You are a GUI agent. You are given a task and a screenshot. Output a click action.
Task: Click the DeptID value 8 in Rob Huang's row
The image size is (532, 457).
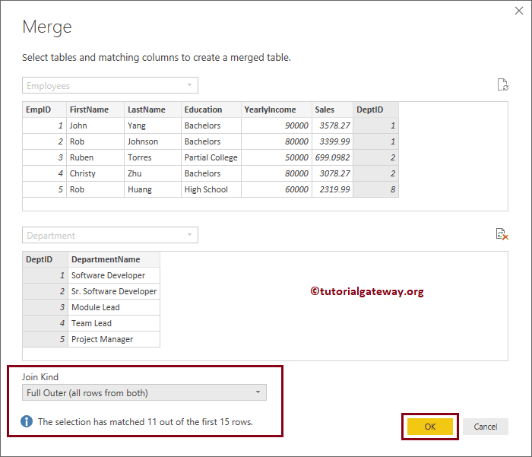tap(376, 189)
